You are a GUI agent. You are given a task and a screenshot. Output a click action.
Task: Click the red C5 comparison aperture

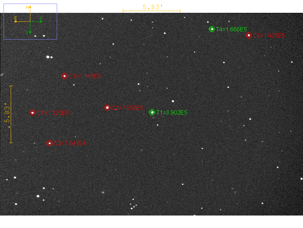[248, 35]
